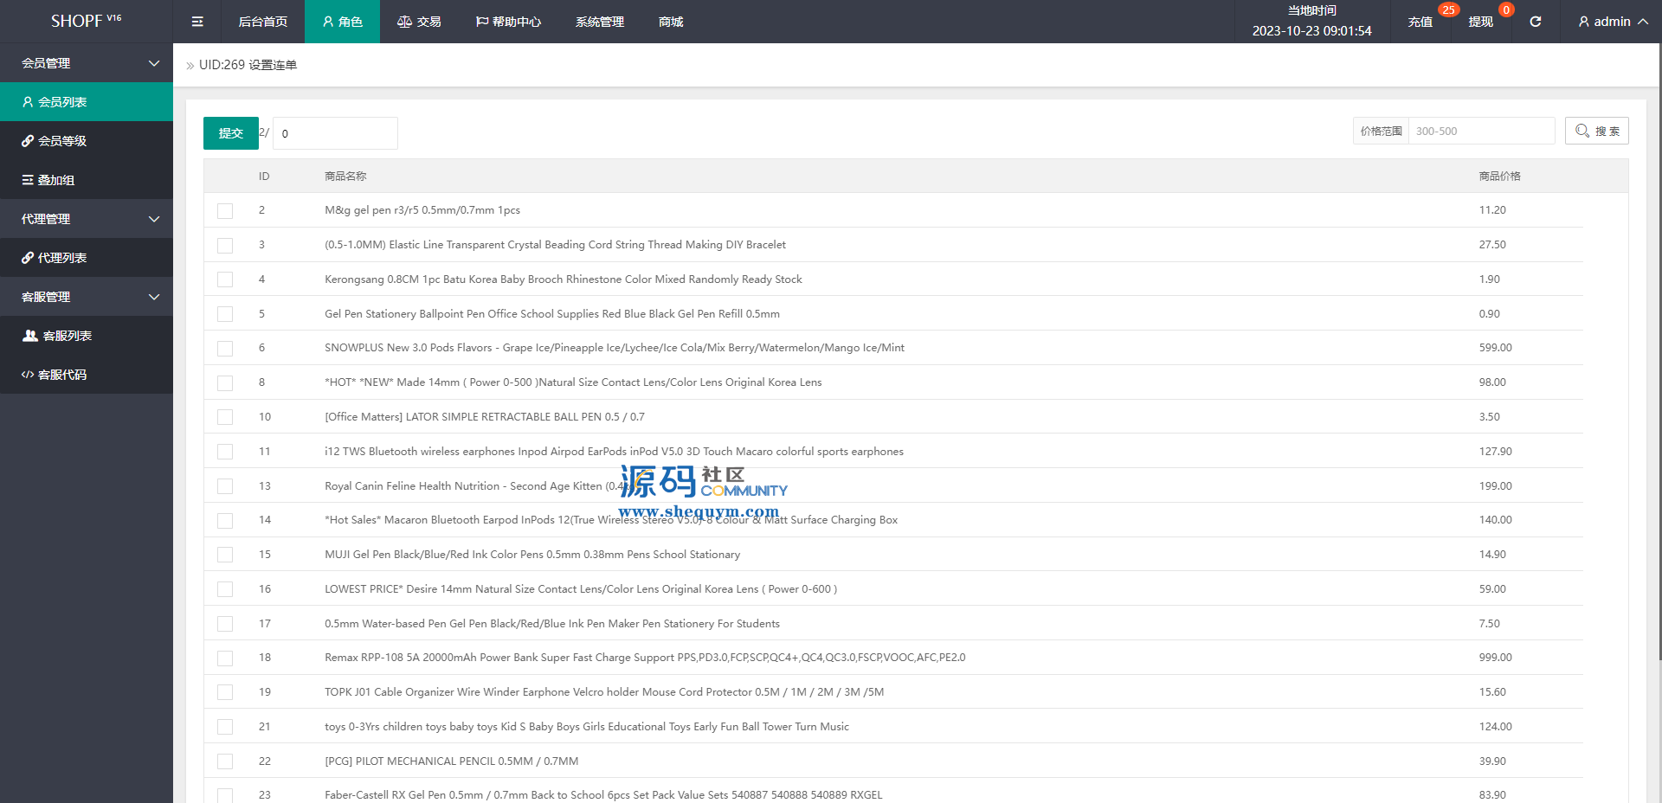This screenshot has height=803, width=1662.
Task: Click price 599.00 of SNOWPLUS row
Action: point(1495,348)
